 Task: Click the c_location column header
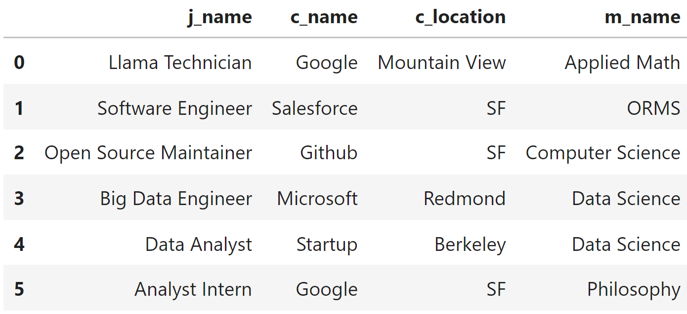[460, 17]
